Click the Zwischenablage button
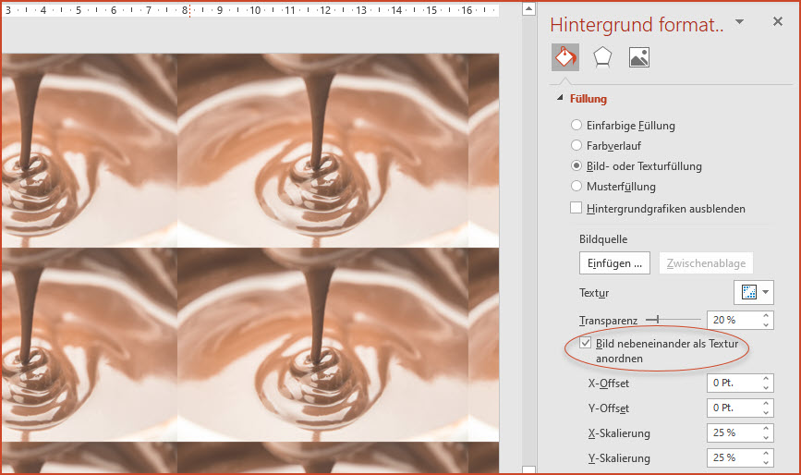 [x=706, y=263]
